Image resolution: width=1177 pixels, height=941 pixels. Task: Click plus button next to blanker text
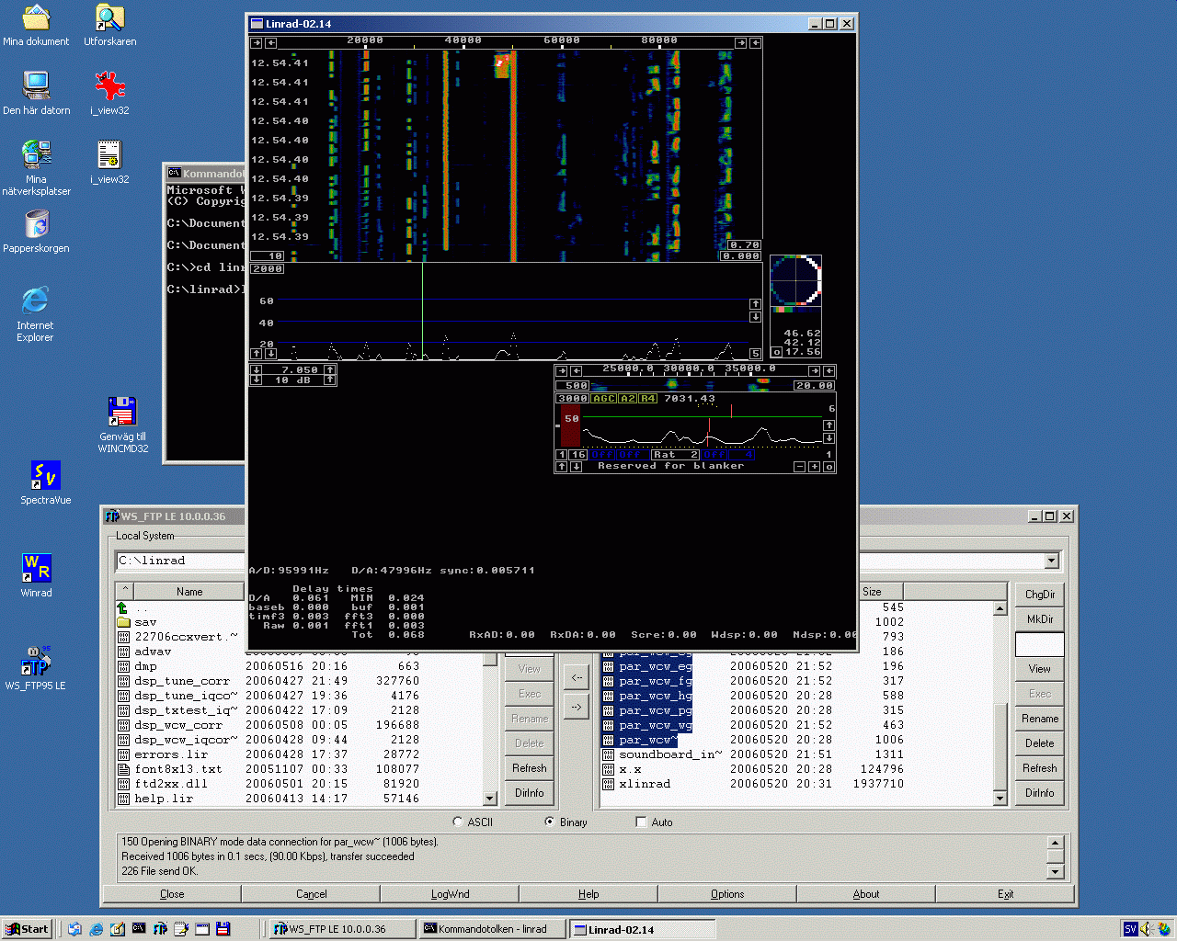[814, 467]
